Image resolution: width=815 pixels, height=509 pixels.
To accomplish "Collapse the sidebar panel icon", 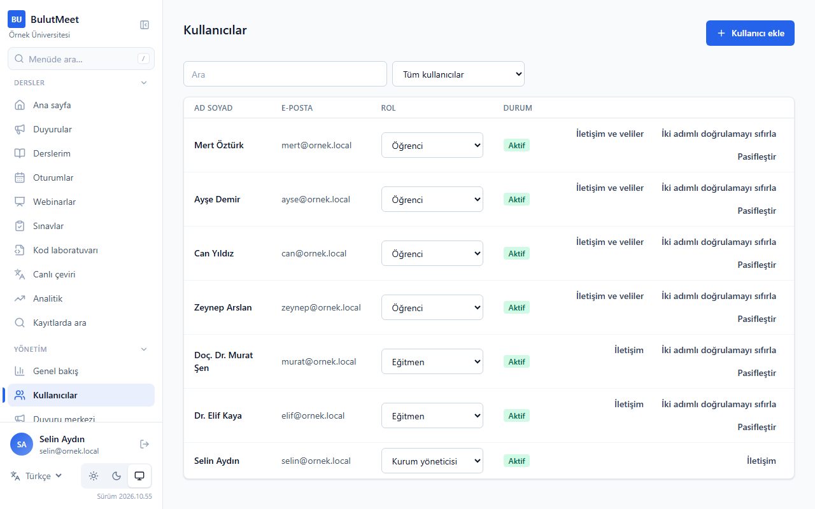I will pyautogui.click(x=145, y=25).
